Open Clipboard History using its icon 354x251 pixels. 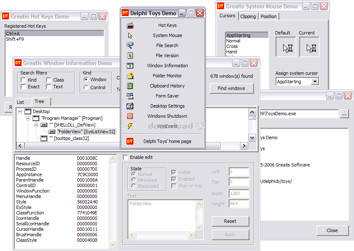130,86
